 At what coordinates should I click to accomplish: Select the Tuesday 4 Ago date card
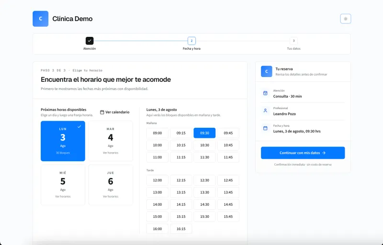point(111,141)
